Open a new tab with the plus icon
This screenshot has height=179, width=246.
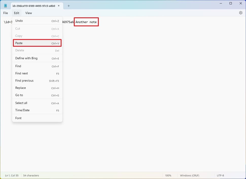pyautogui.click(x=68, y=6)
